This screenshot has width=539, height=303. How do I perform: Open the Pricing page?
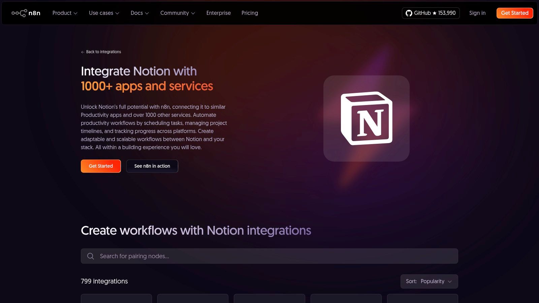[250, 13]
